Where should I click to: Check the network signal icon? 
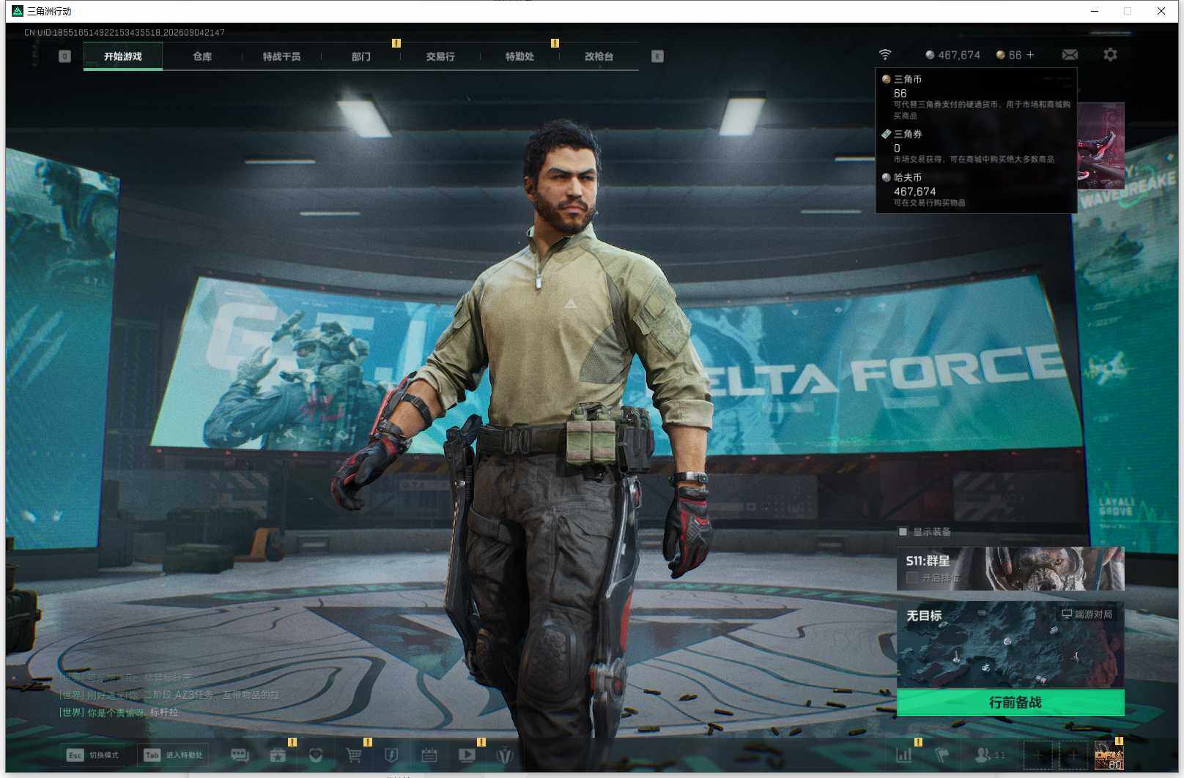coord(885,55)
